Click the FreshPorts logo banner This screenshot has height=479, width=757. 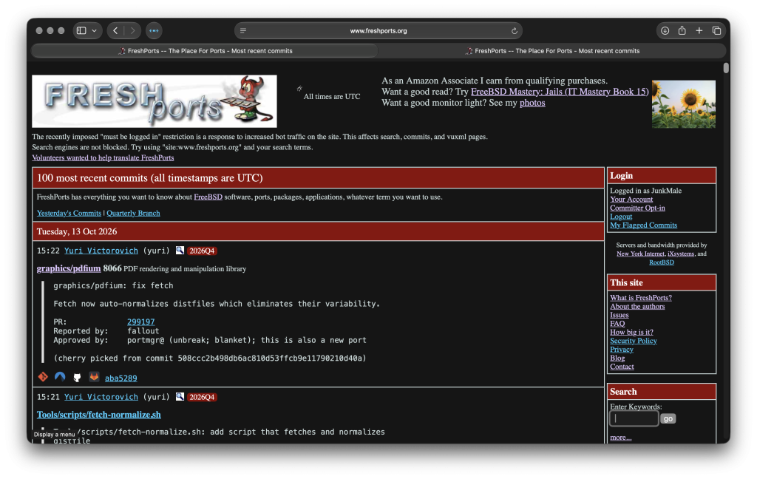[x=155, y=101]
